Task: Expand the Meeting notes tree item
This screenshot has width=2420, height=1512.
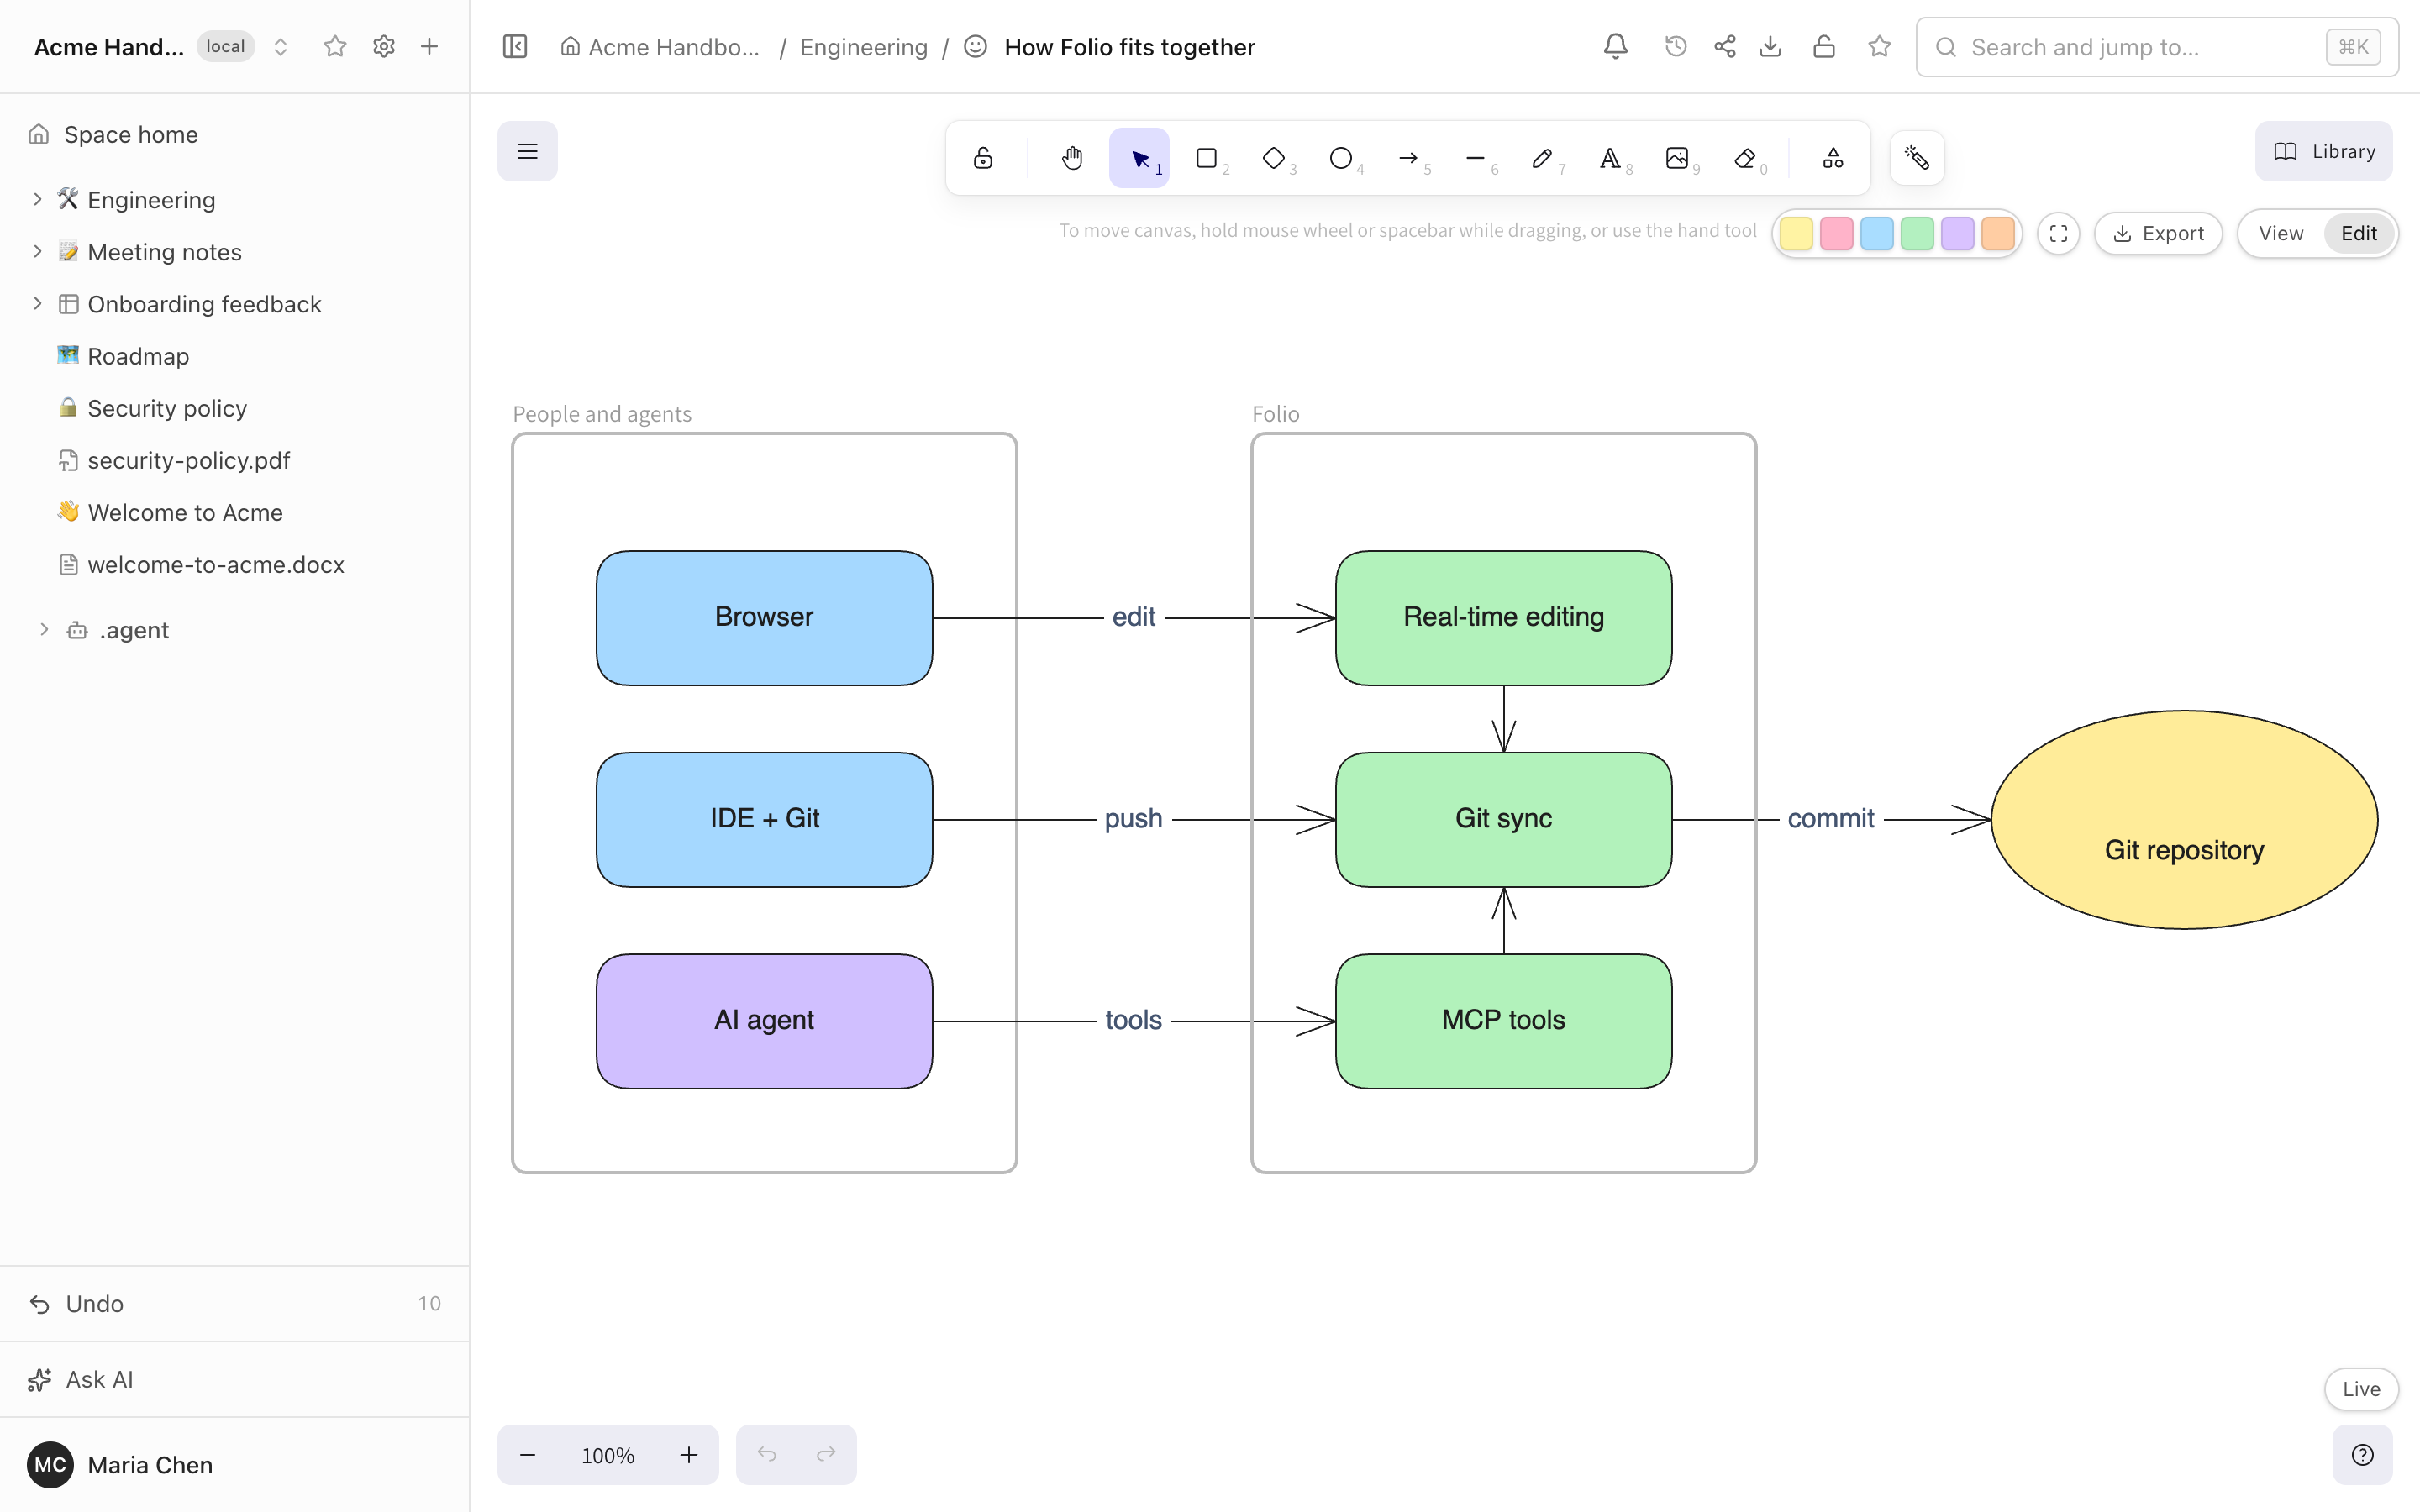Action: point(37,251)
